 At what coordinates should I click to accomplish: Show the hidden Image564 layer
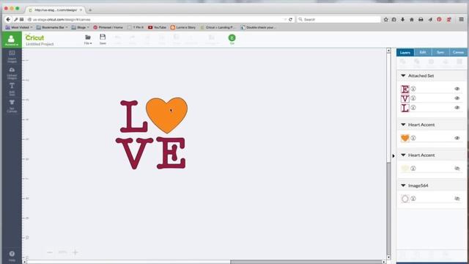tap(457, 199)
